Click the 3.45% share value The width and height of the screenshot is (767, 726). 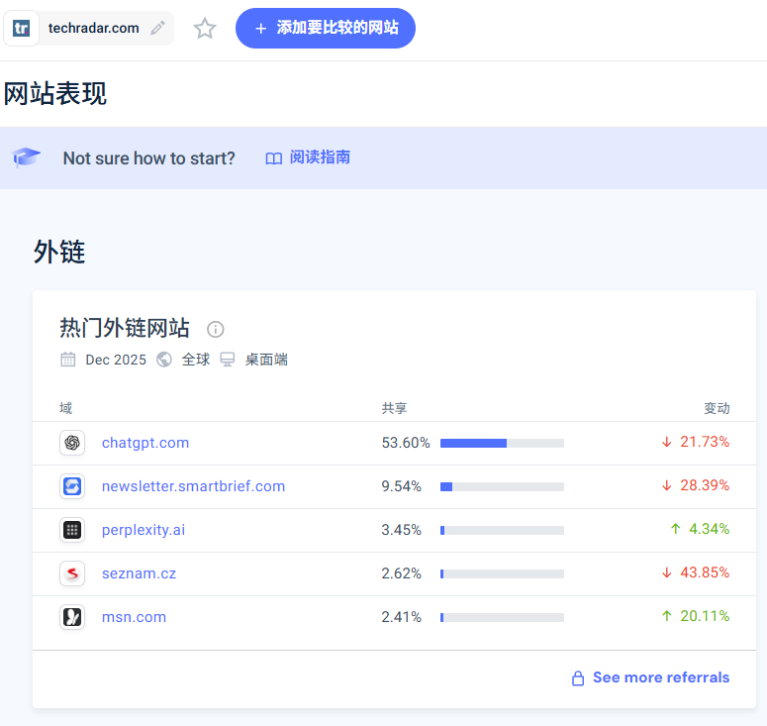[x=401, y=530]
